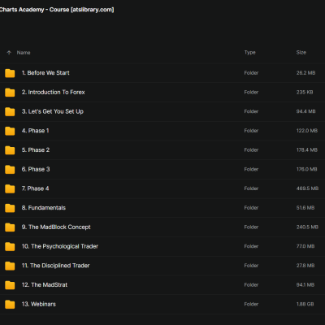The height and width of the screenshot is (325, 325).
Task: Open the '6. Phase 3' folder name
Action: pos(36,169)
